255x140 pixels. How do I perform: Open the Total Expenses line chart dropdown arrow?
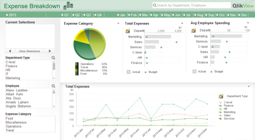tap(249, 87)
